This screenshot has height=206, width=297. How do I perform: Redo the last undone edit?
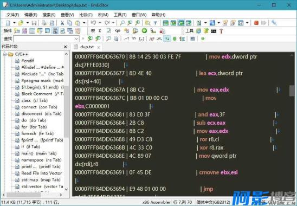pos(107,23)
